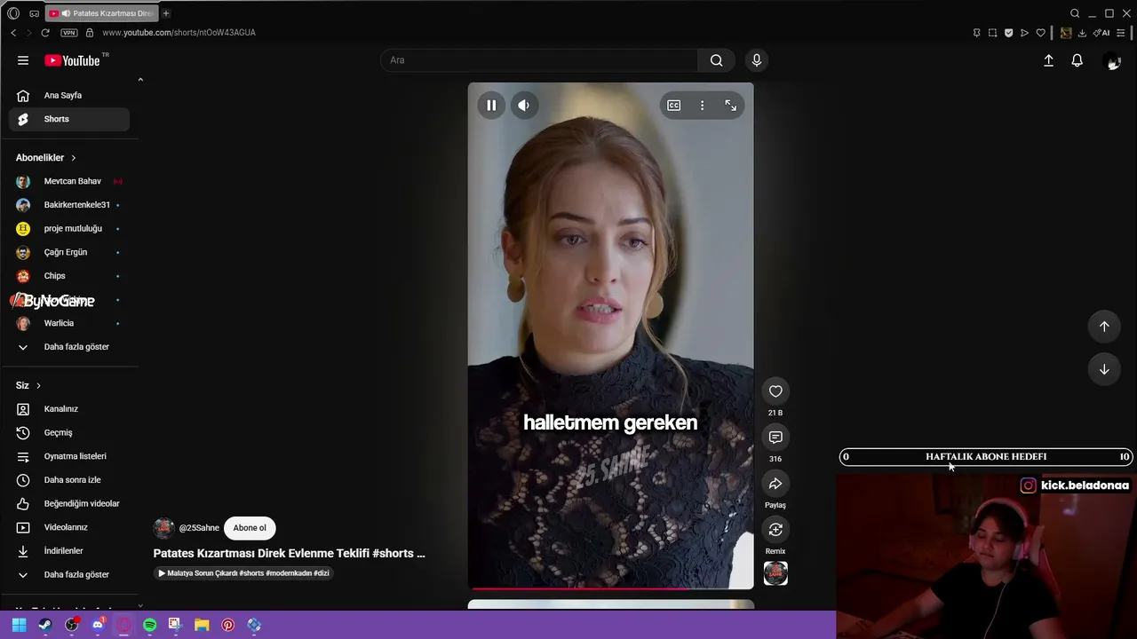Click the Ara search field
Image resolution: width=1137 pixels, height=639 pixels.
(x=539, y=60)
